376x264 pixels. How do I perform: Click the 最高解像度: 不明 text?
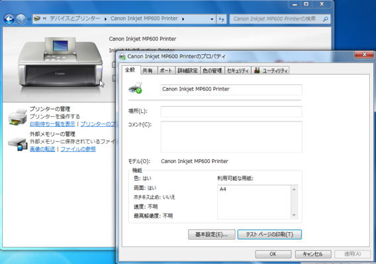click(153, 216)
